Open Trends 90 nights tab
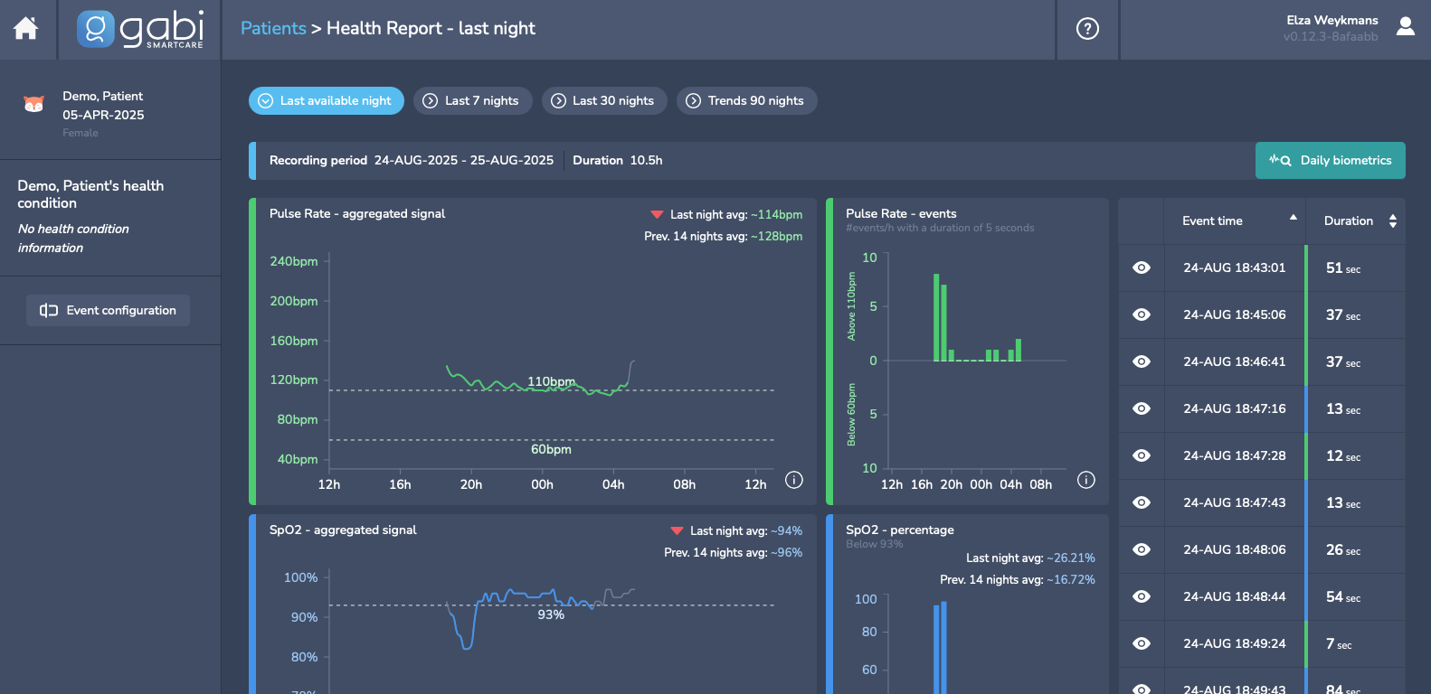 click(x=746, y=100)
